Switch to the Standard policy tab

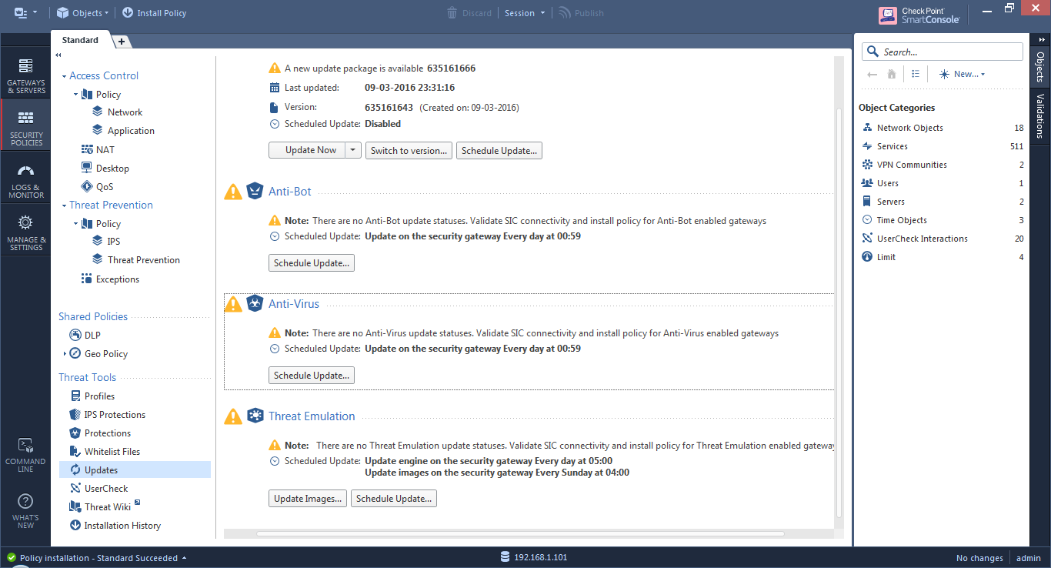tap(80, 40)
